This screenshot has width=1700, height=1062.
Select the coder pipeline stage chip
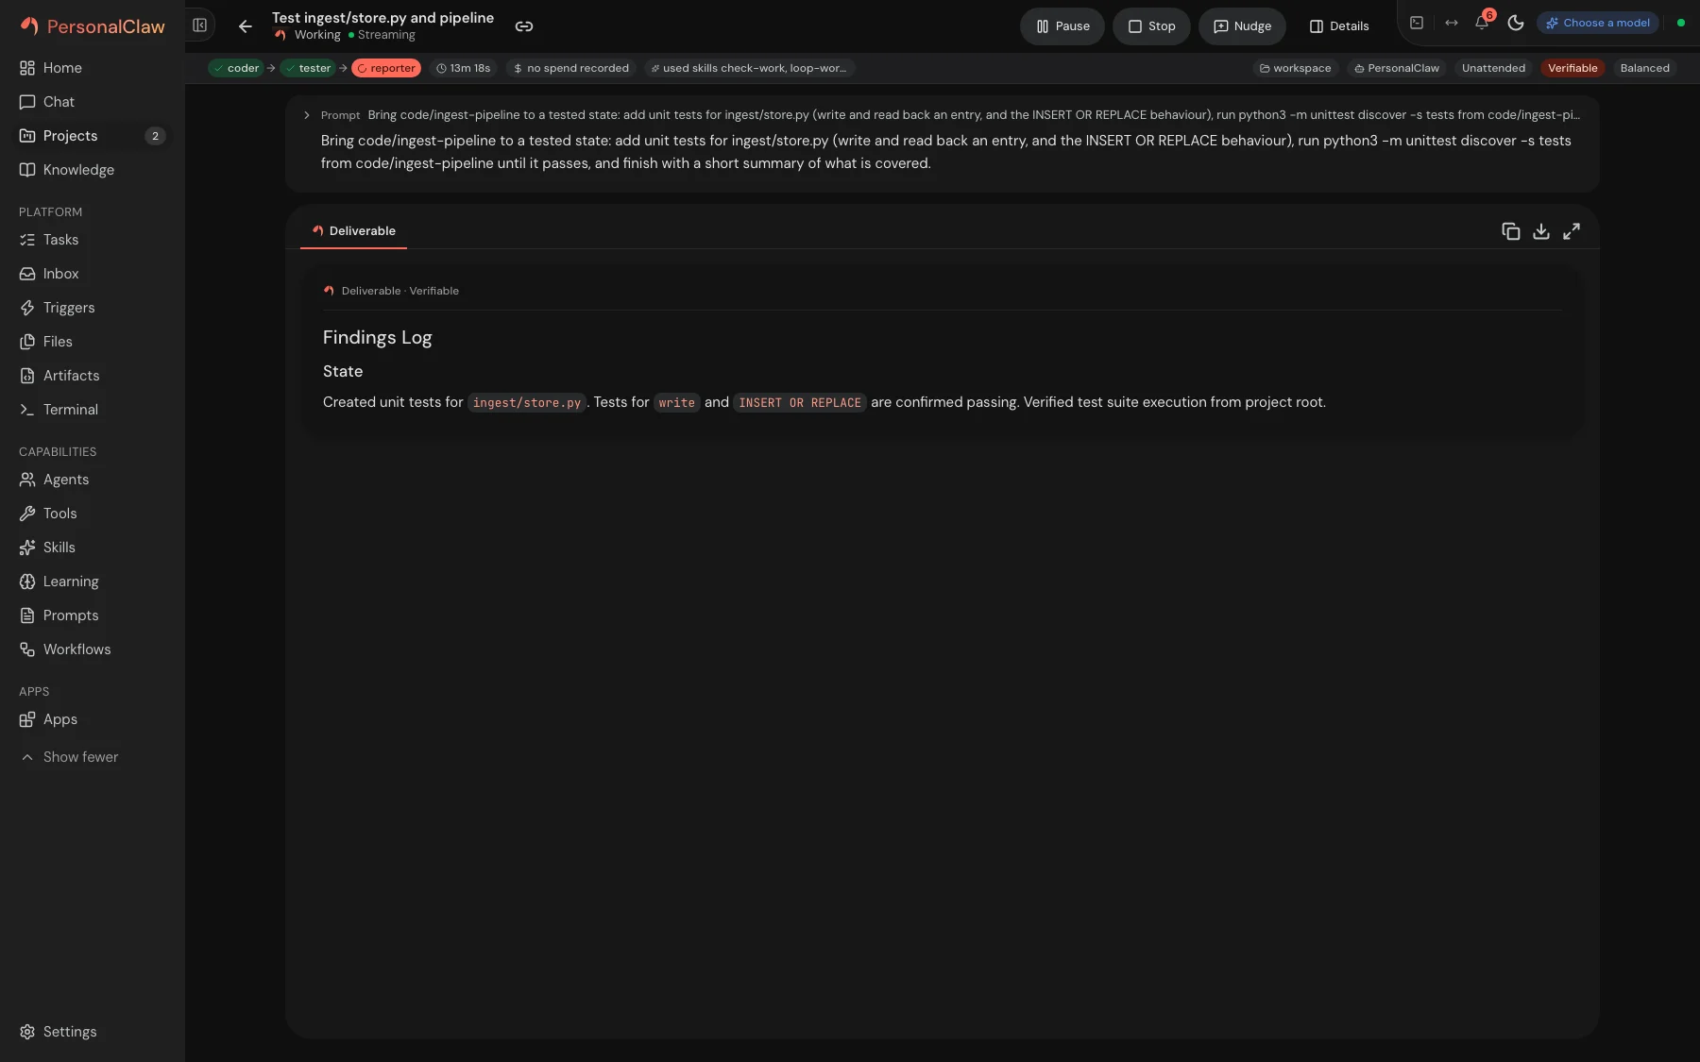236,68
